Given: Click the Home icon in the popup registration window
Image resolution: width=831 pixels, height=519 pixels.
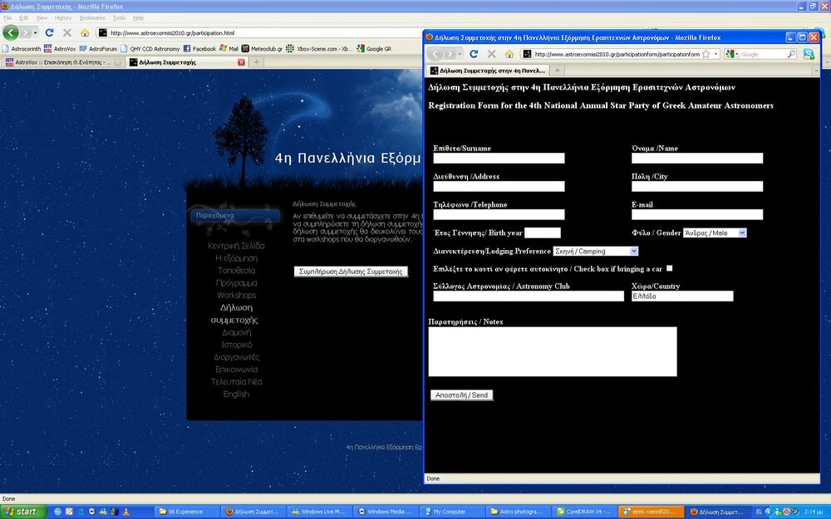Looking at the screenshot, I should click(x=509, y=54).
